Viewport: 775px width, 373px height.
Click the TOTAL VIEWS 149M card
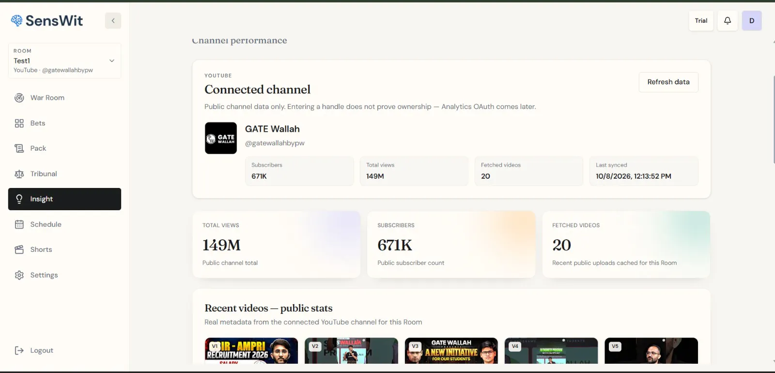click(x=277, y=244)
